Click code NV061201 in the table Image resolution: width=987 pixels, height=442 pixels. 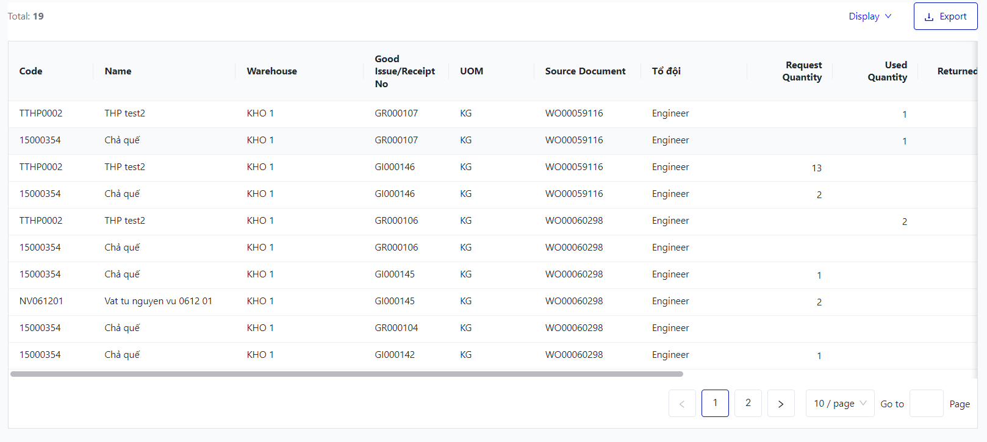point(41,301)
